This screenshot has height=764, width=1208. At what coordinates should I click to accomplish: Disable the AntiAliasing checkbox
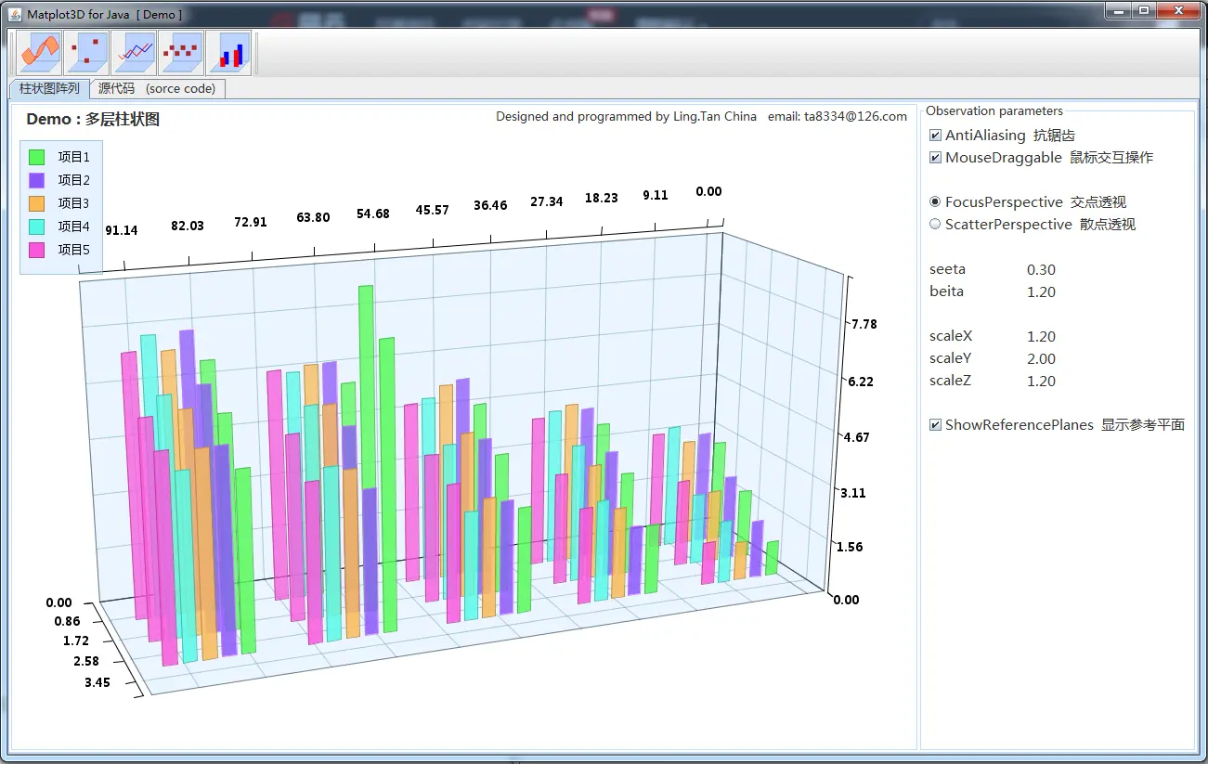pos(935,136)
